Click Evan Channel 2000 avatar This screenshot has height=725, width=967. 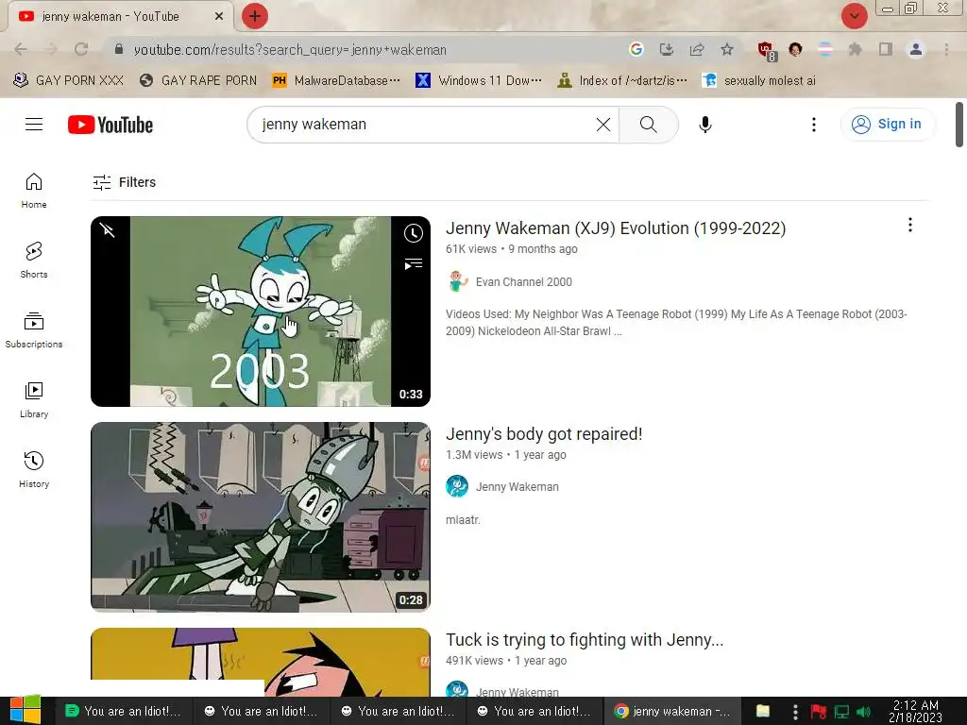457,281
